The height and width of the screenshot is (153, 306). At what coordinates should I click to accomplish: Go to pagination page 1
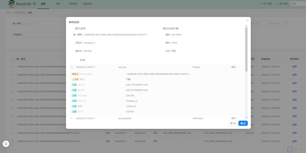(290, 149)
